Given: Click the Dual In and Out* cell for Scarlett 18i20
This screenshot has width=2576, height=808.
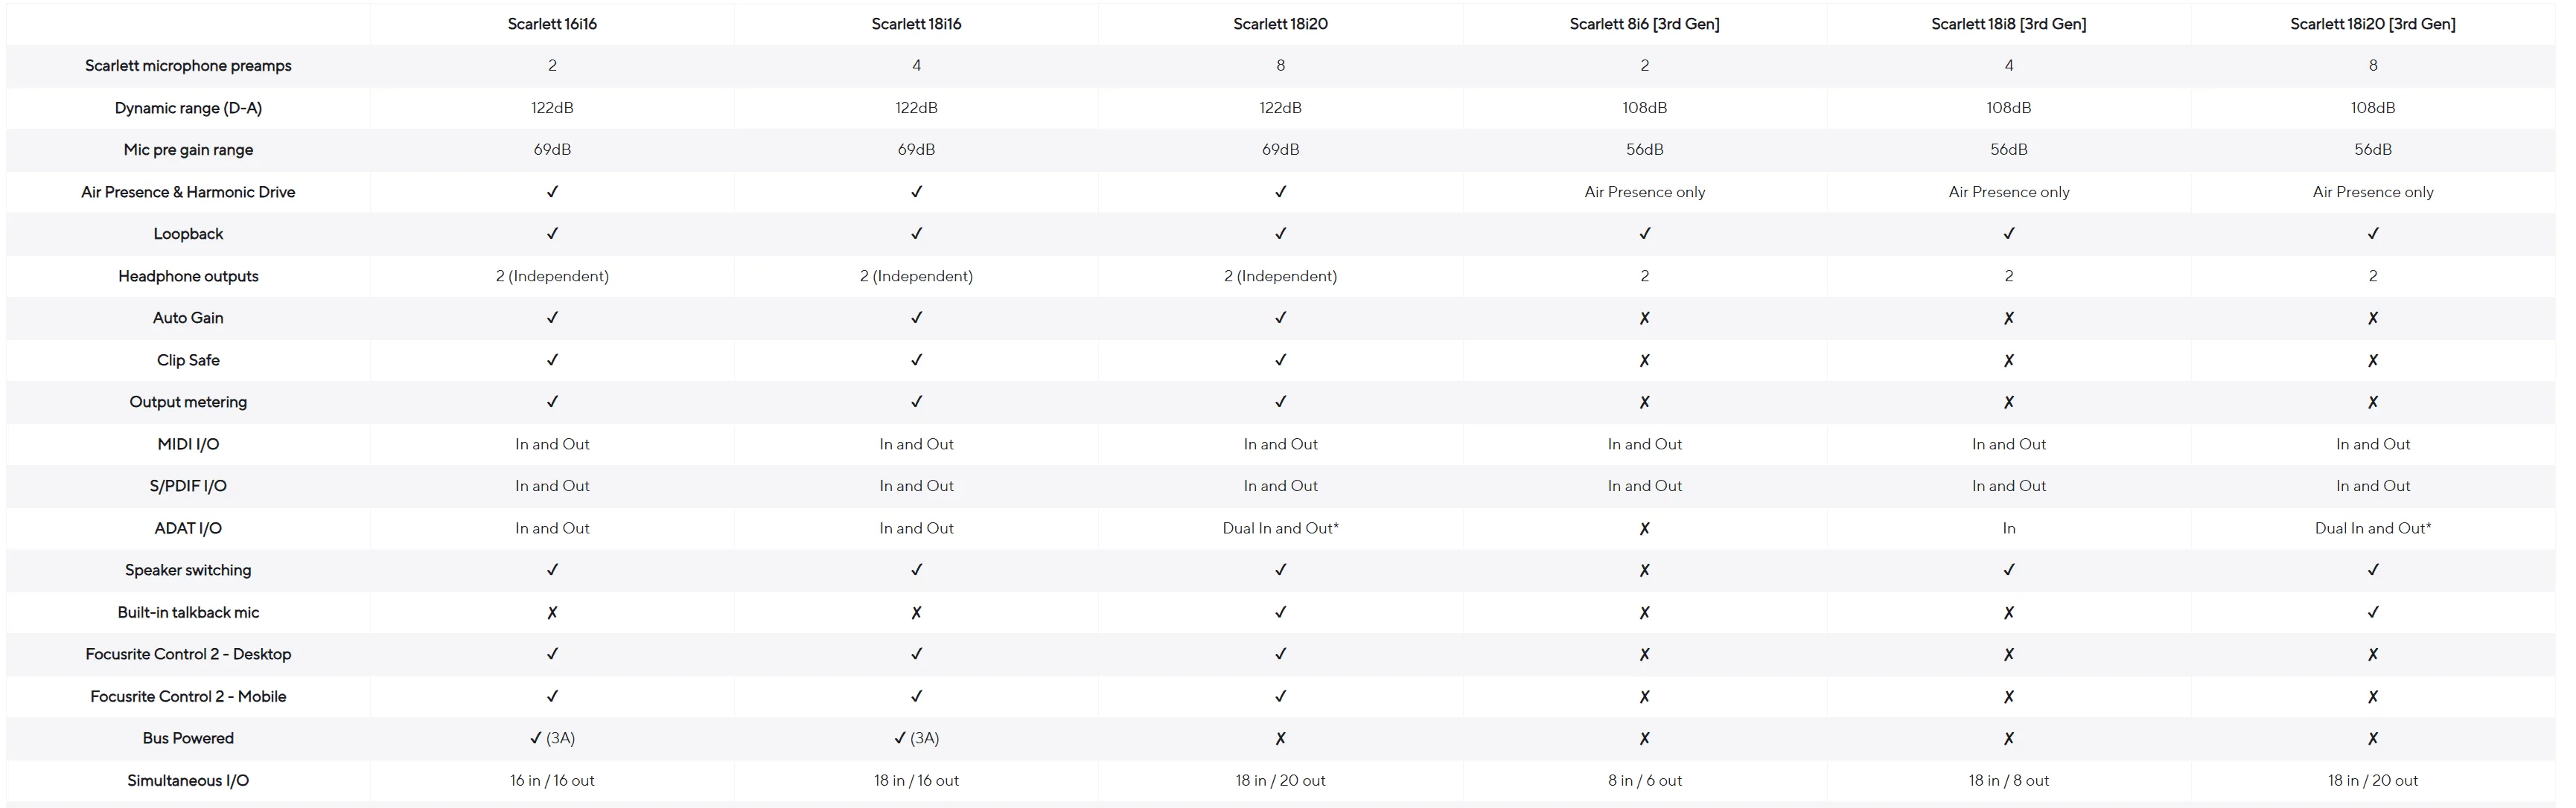Looking at the screenshot, I should pos(1280,528).
